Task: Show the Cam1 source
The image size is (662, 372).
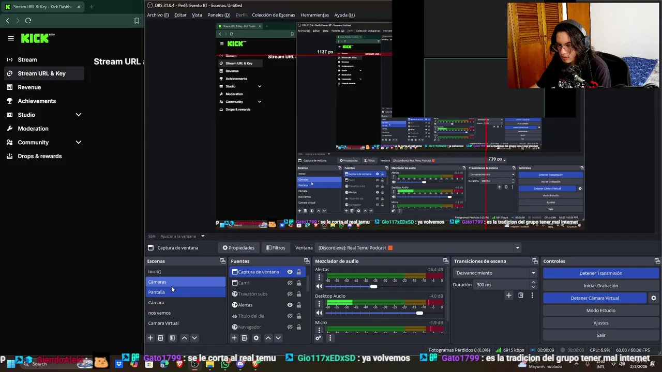Action: [290, 283]
